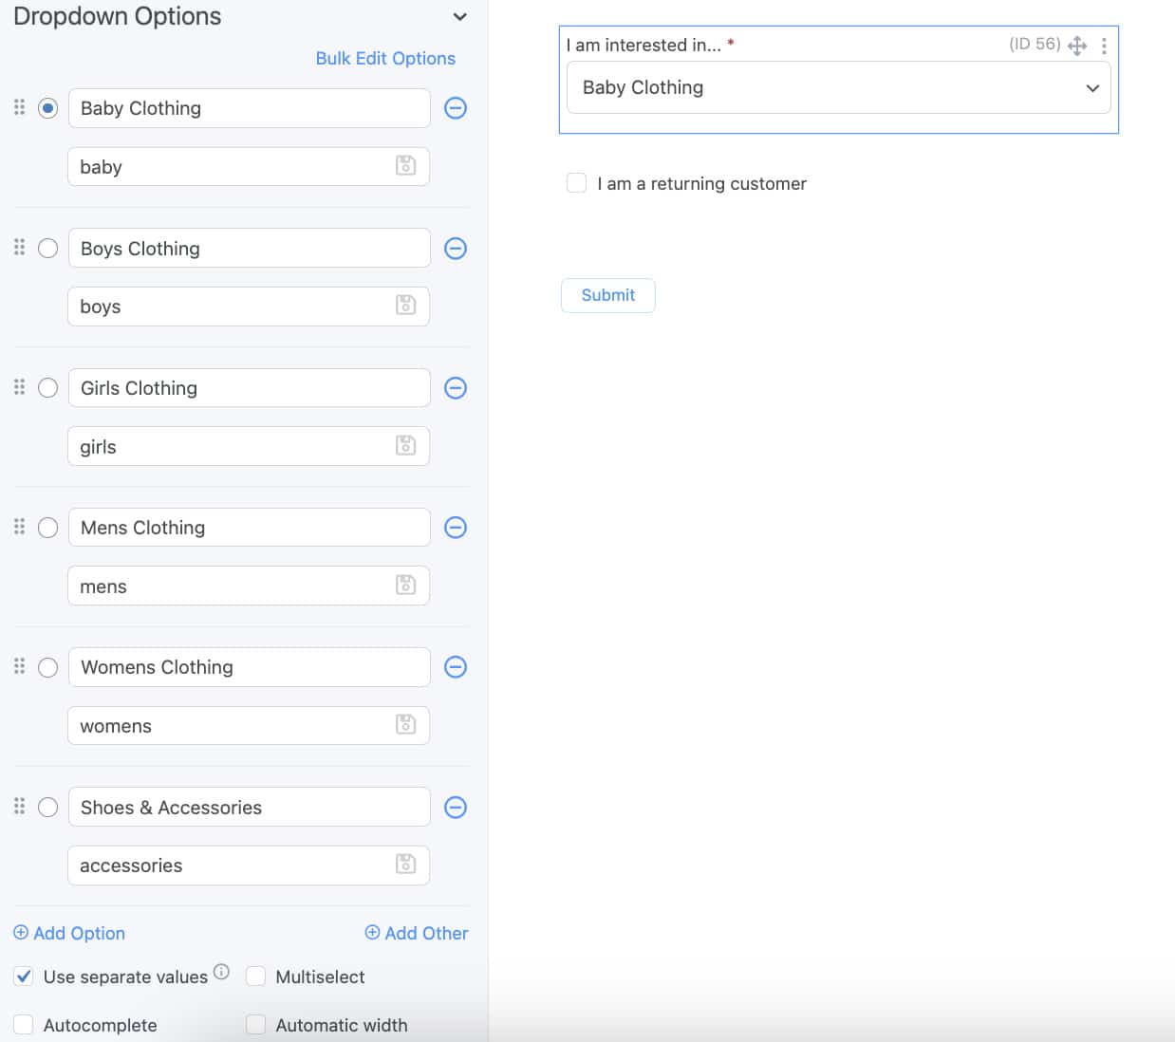
Task: Click the save icon in the boys value field
Action: point(406,305)
